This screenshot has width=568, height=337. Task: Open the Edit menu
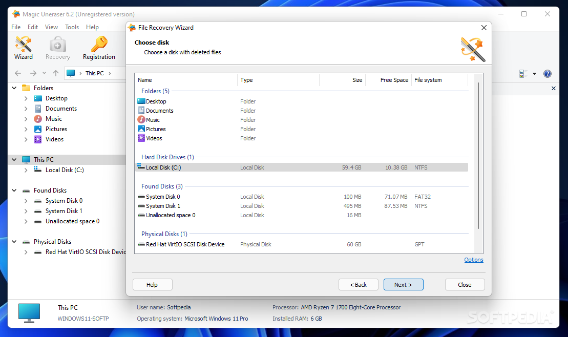point(33,27)
